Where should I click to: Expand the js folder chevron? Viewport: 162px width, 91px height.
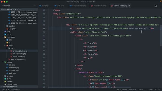click(5, 43)
